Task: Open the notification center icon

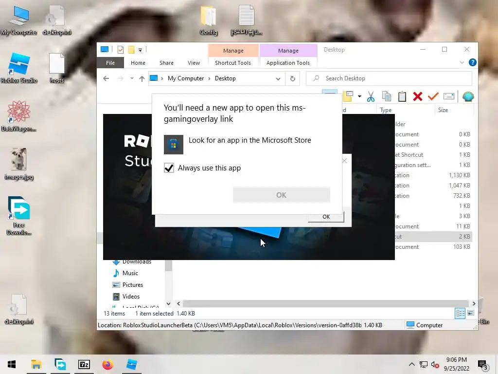Action: click(482, 365)
